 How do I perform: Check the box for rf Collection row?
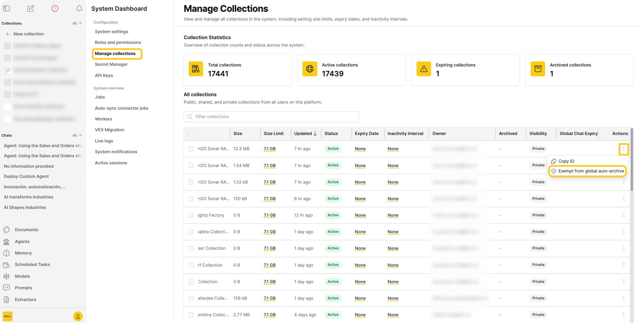pos(191,265)
